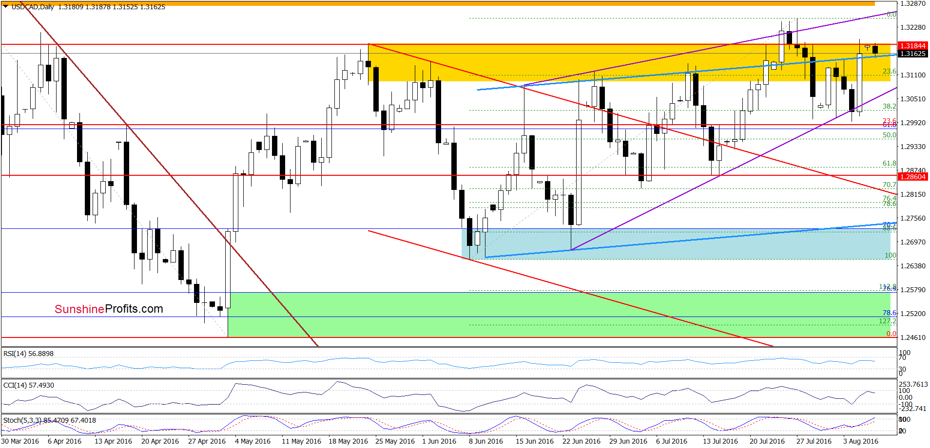The height and width of the screenshot is (448, 930).
Task: Click the 1.24610 price axis value
Action: tap(912, 337)
